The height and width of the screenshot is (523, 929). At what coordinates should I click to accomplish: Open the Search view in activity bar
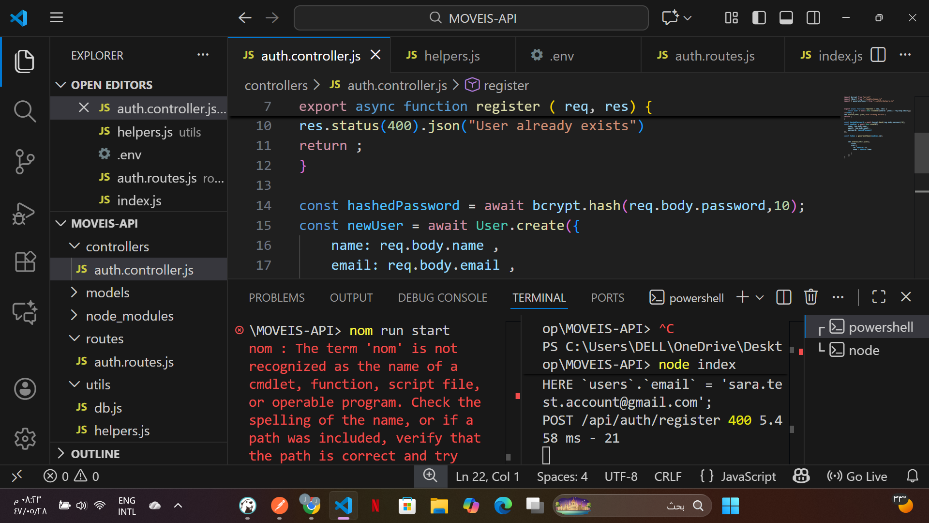pyautogui.click(x=25, y=111)
